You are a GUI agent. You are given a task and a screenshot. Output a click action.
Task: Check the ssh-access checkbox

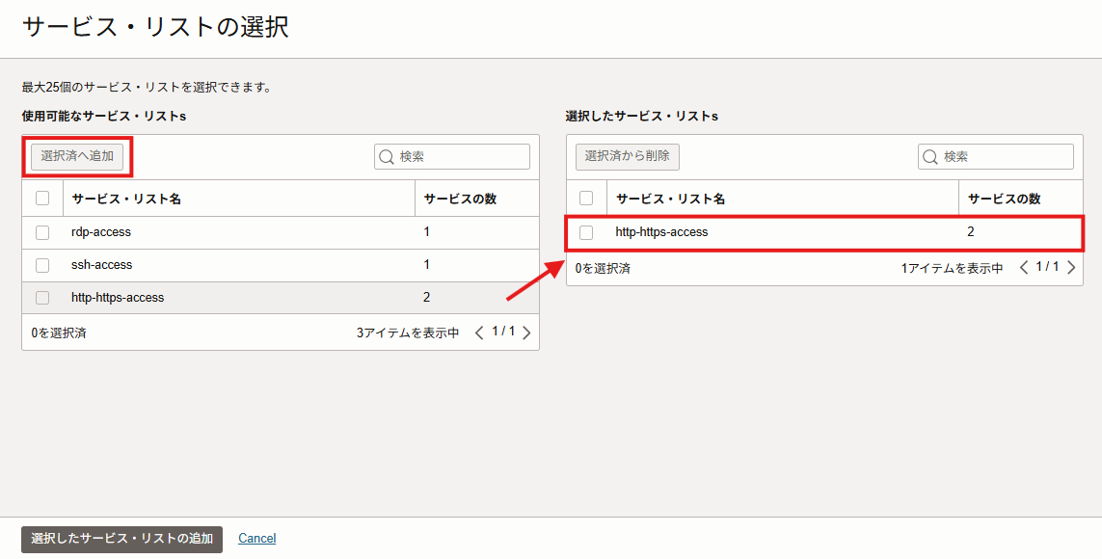click(42, 265)
